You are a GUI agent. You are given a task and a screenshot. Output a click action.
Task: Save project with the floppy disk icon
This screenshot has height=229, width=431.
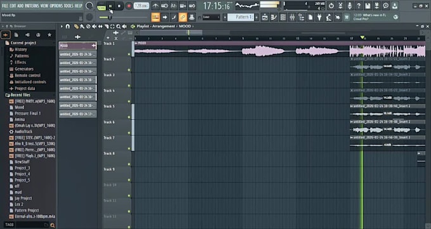coord(368,6)
